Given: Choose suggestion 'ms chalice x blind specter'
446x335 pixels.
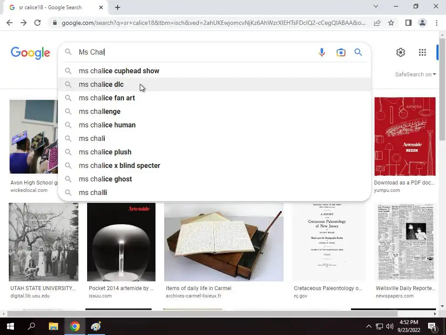Looking at the screenshot, I should coord(214,165).
